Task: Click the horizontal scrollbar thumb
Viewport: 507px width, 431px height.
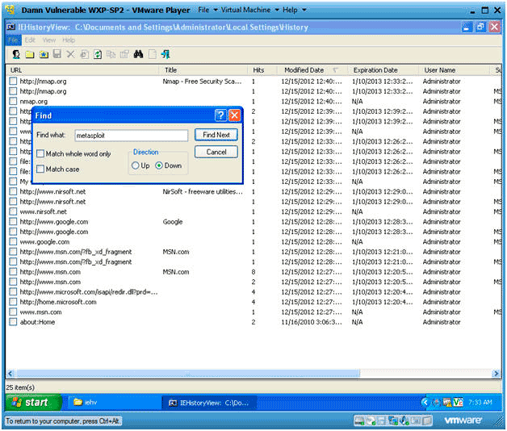Action: coord(188,374)
